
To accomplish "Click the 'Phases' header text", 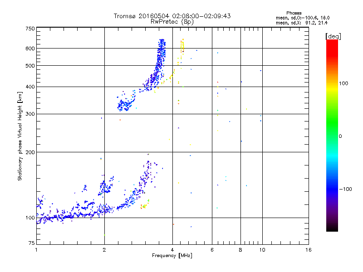I will (x=294, y=13).
